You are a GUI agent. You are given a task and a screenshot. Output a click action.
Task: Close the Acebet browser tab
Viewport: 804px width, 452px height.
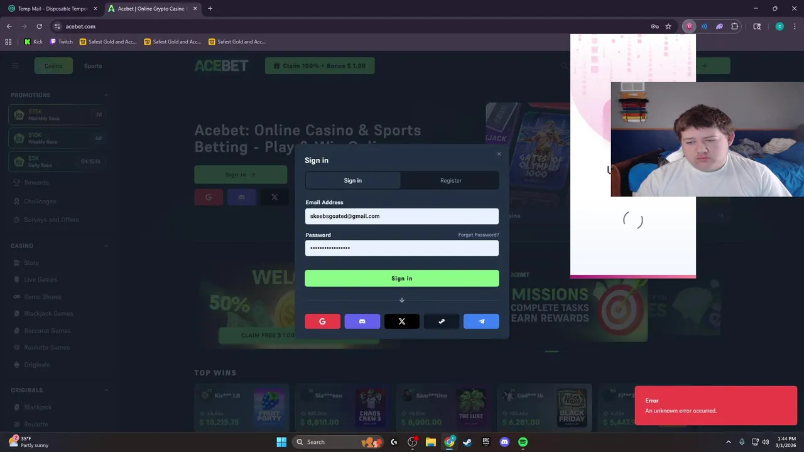click(x=195, y=9)
